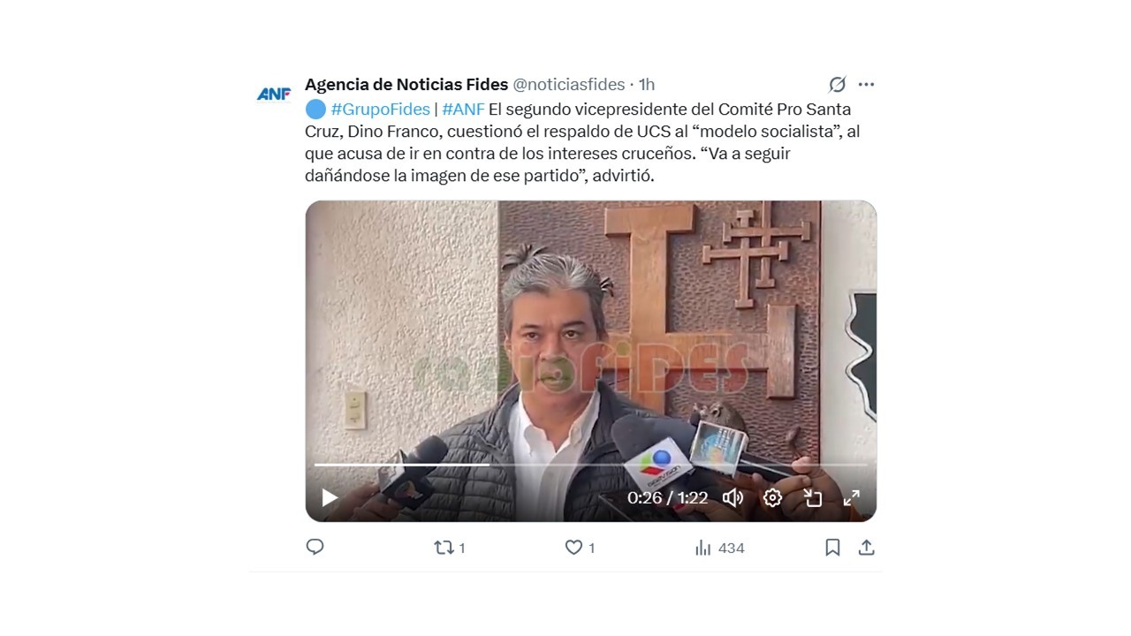
Task: Reply to the tweet
Action: point(315,548)
